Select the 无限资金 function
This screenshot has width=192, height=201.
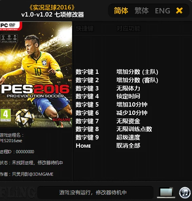(x=128, y=121)
